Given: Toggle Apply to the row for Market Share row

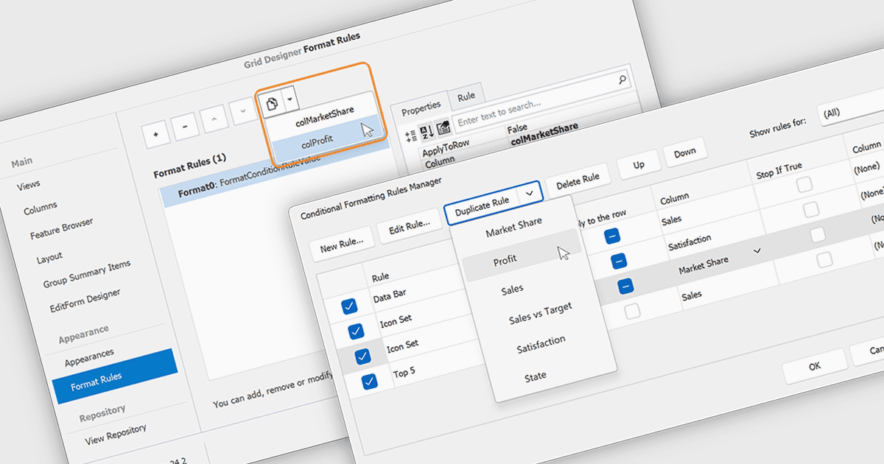Looking at the screenshot, I should click(x=625, y=286).
